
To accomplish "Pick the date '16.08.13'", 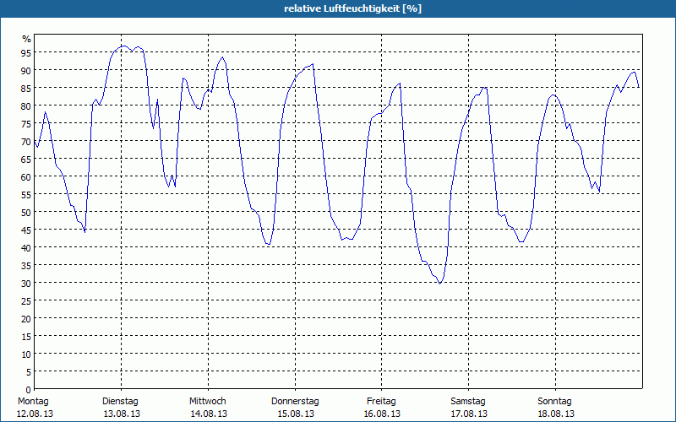I will point(382,414).
